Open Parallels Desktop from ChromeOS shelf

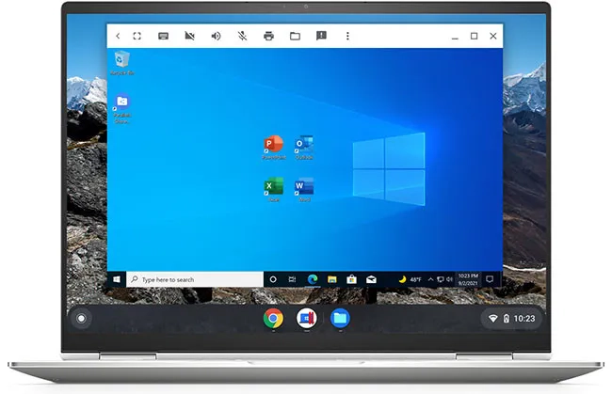pyautogui.click(x=306, y=319)
